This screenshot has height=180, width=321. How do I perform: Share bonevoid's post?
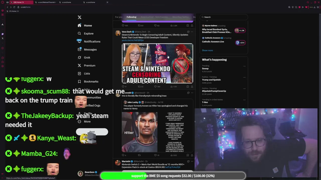(x=192, y=155)
